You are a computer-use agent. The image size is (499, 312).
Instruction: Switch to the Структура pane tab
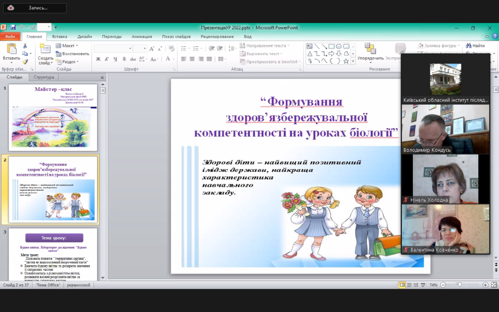click(44, 77)
